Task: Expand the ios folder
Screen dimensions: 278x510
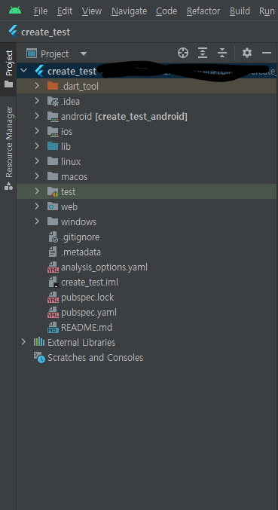Action: 37,131
